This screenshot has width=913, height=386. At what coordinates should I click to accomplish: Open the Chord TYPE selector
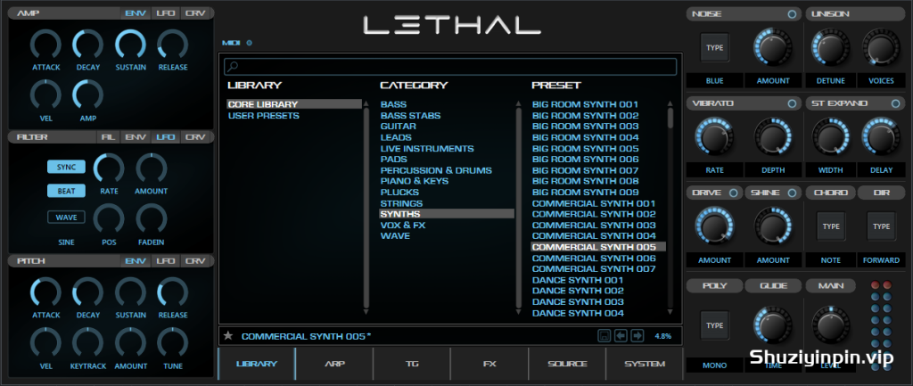click(x=831, y=226)
